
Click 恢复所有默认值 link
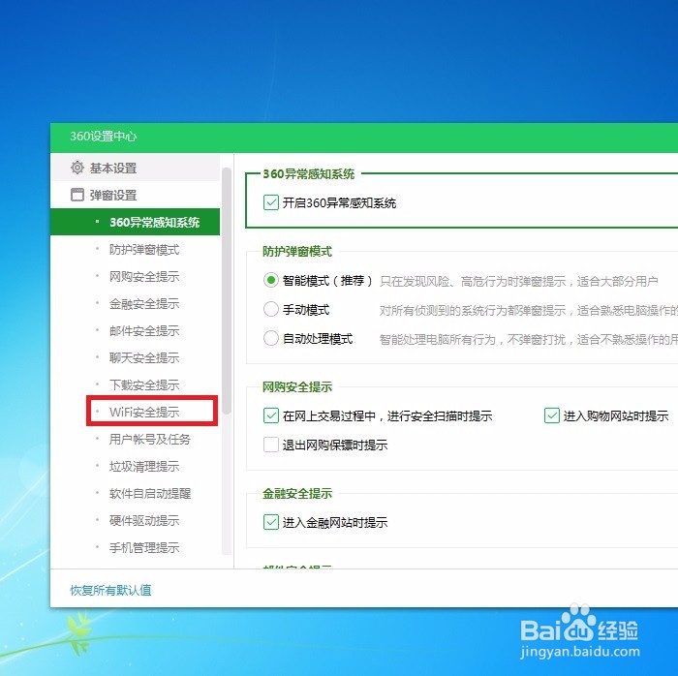click(x=110, y=591)
